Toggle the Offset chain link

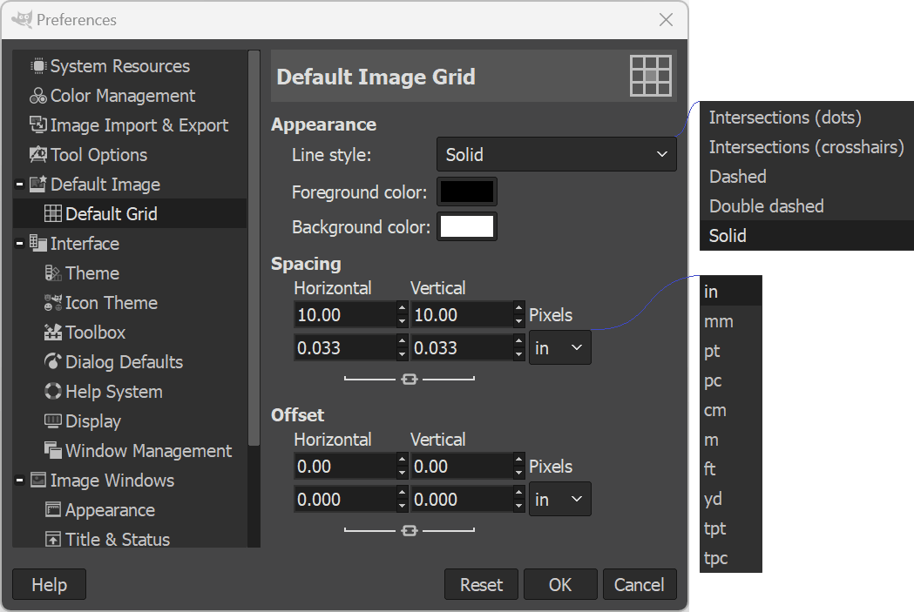coord(410,530)
